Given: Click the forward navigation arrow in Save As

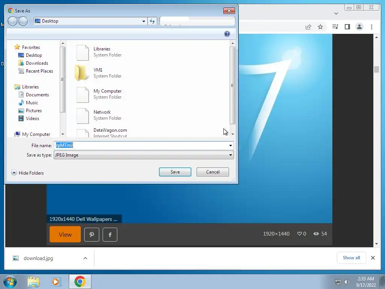Looking at the screenshot, I should point(23,21).
